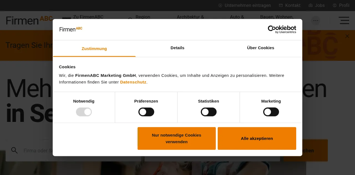Accept all cookies with Alle akzeptieren
This screenshot has height=175, width=355.
tap(257, 139)
